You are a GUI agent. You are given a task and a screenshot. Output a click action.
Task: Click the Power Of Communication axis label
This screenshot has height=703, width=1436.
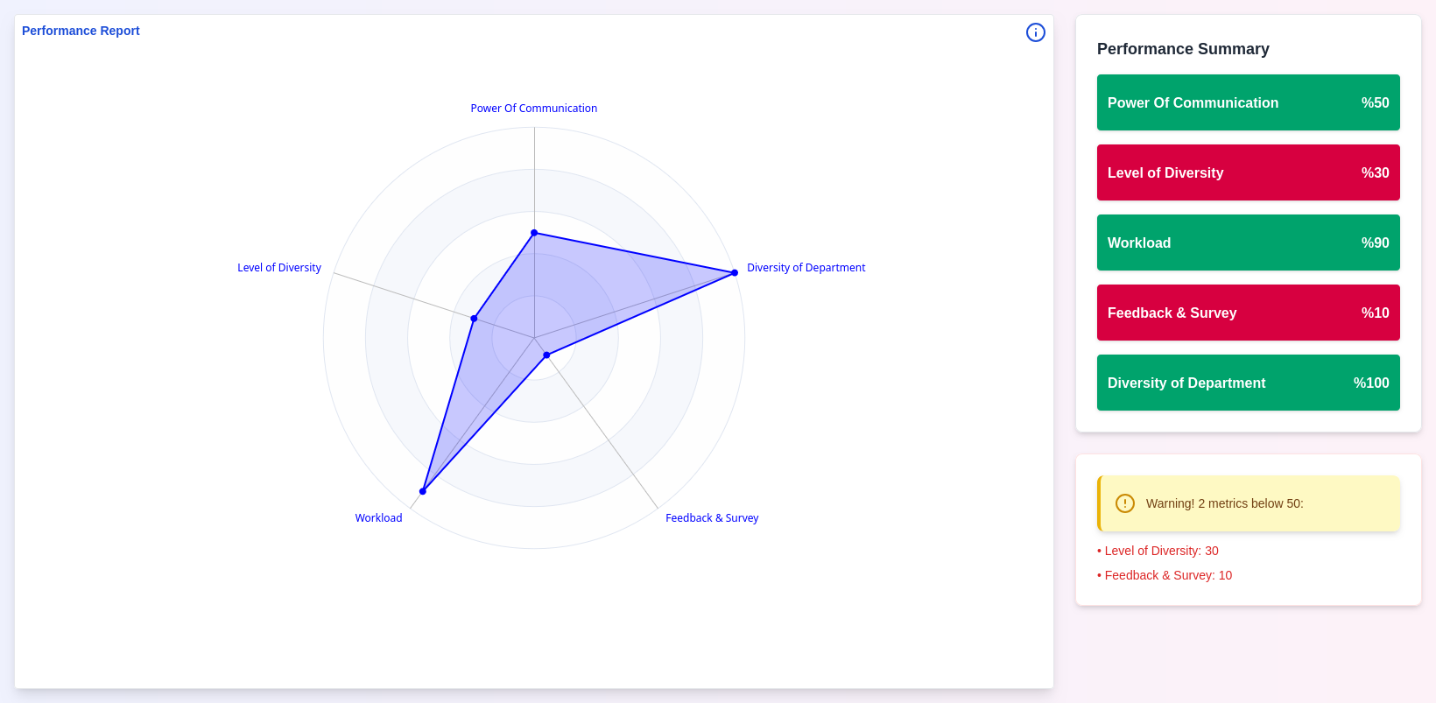[533, 109]
